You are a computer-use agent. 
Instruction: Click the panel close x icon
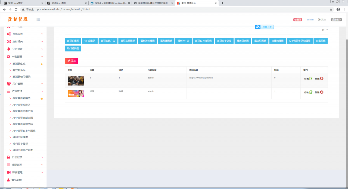(x=327, y=30)
